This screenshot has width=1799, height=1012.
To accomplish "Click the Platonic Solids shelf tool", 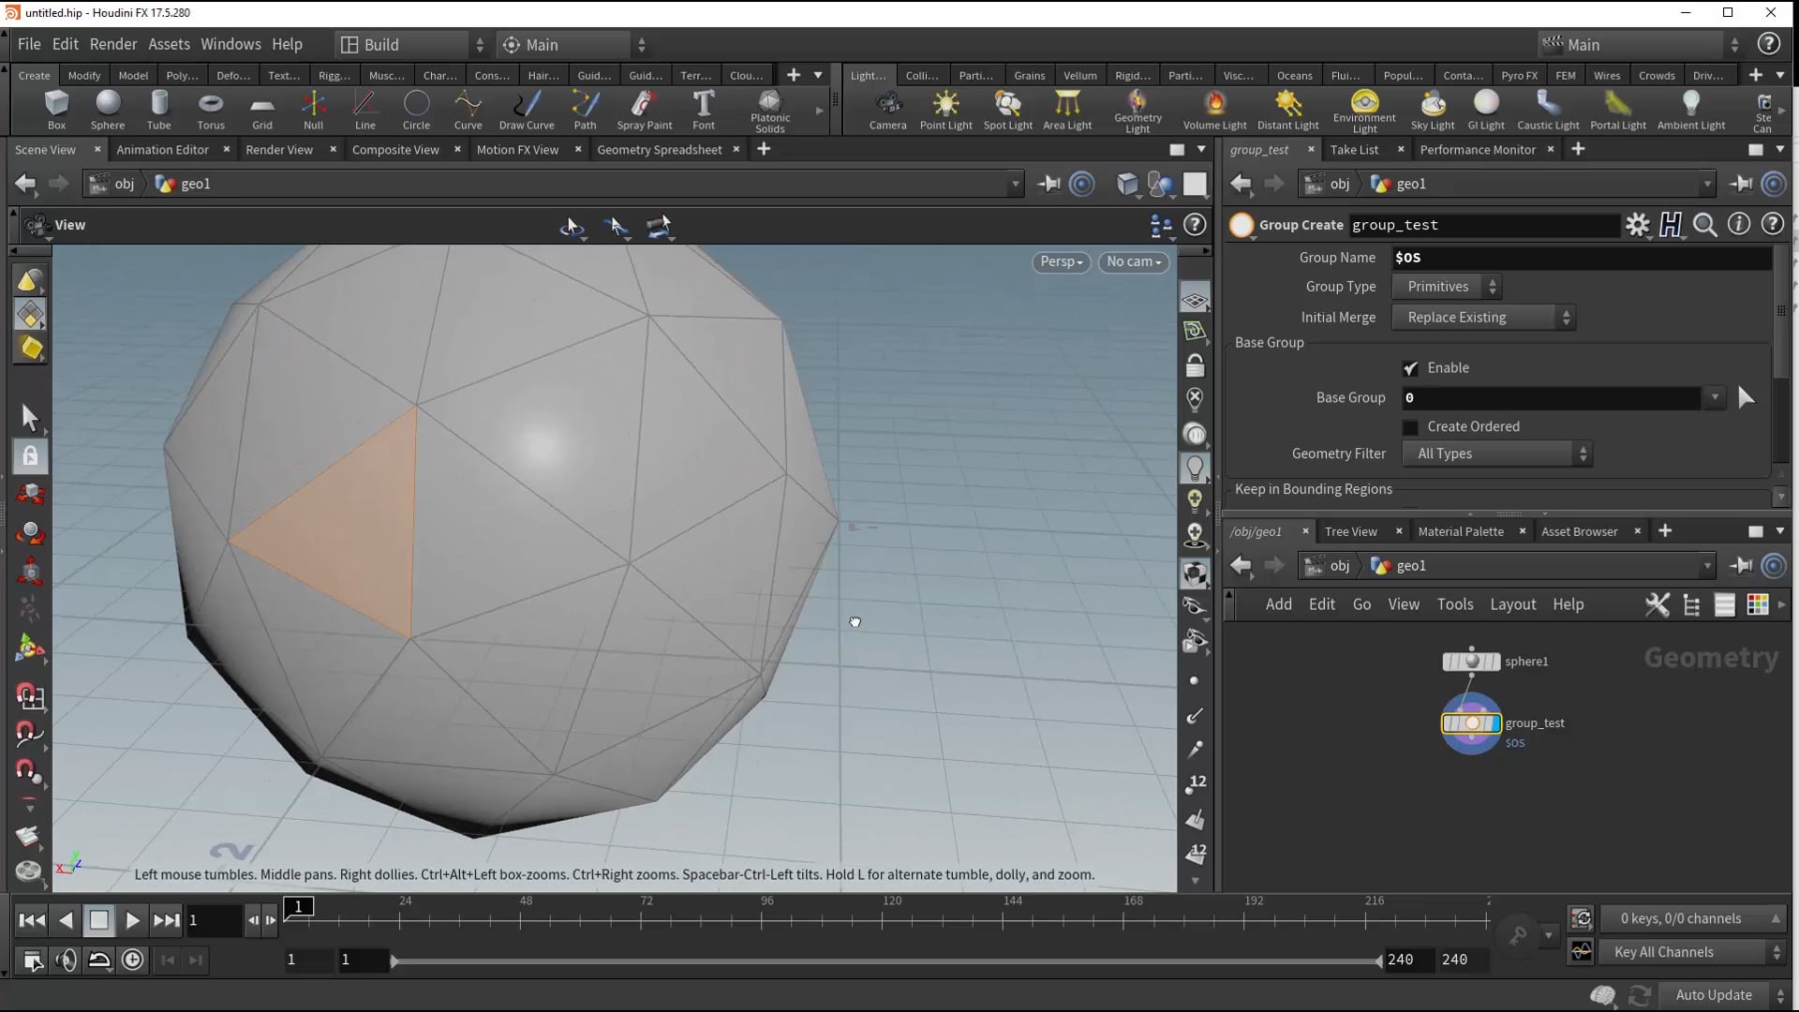I will point(770,112).
